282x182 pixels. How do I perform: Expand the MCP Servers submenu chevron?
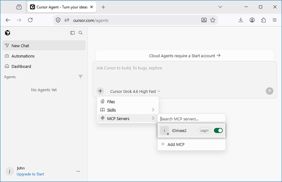pos(153,118)
